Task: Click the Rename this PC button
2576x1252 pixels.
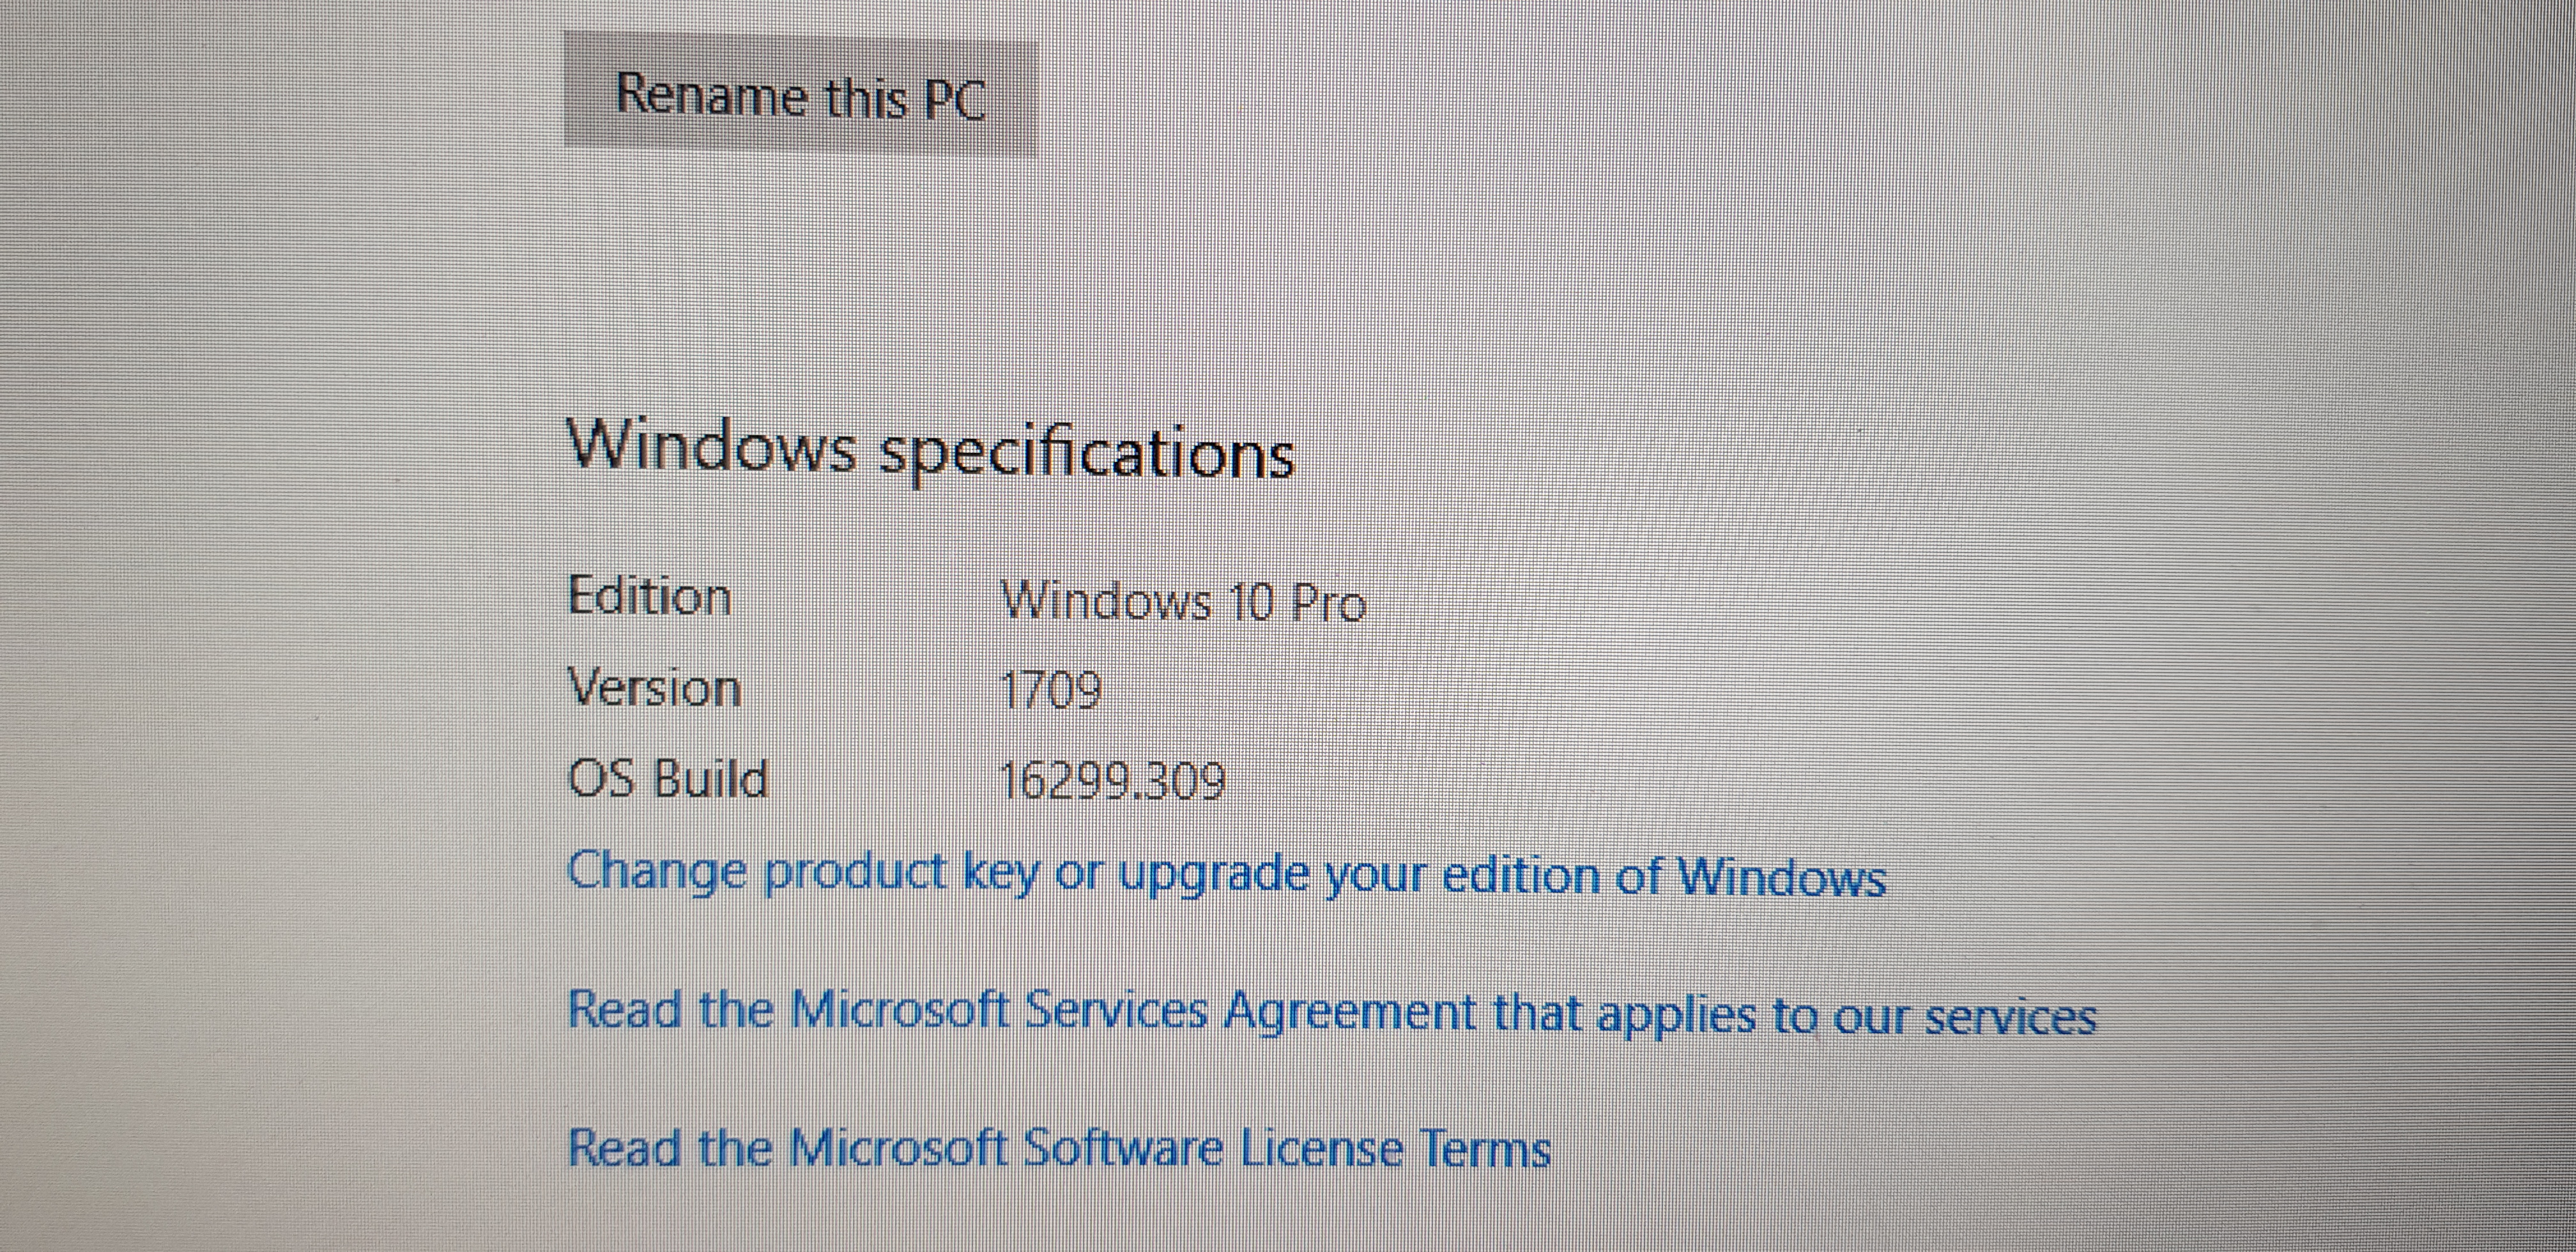Action: [800, 96]
